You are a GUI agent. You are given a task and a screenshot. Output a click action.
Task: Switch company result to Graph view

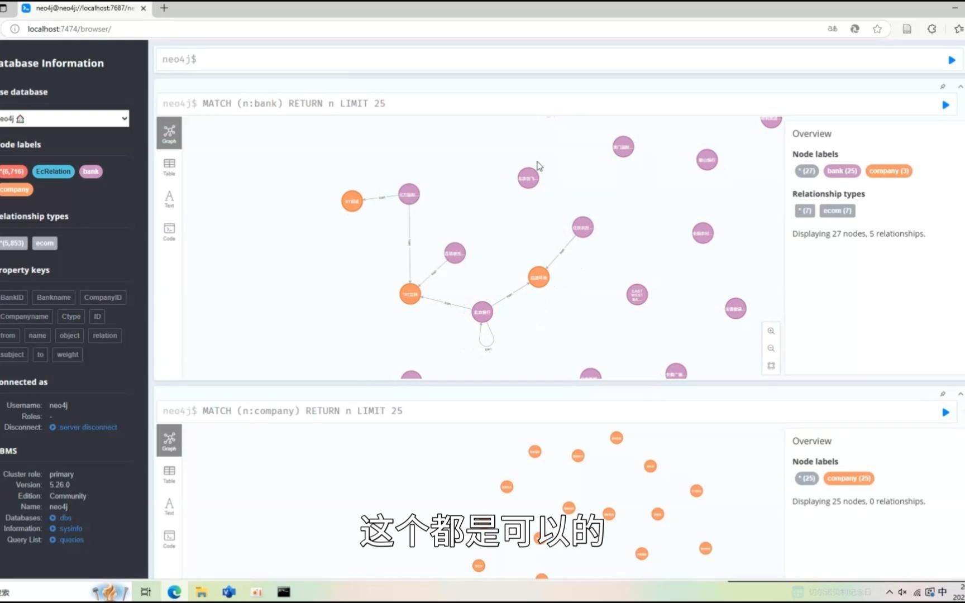click(x=169, y=441)
